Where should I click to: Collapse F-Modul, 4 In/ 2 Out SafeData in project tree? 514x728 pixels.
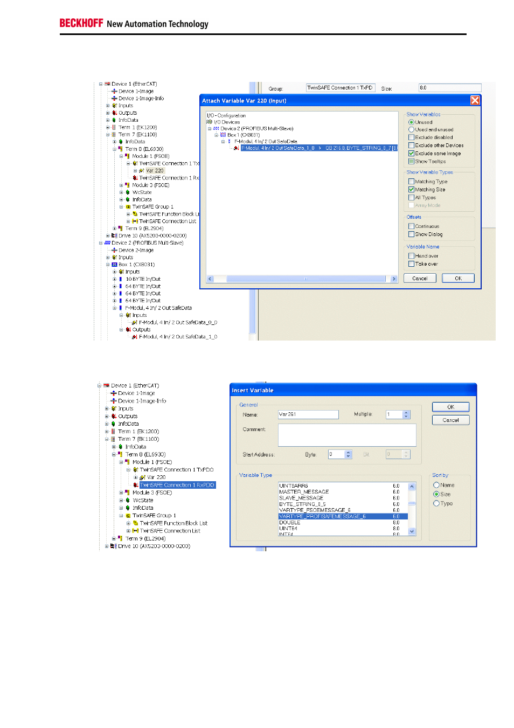114,308
